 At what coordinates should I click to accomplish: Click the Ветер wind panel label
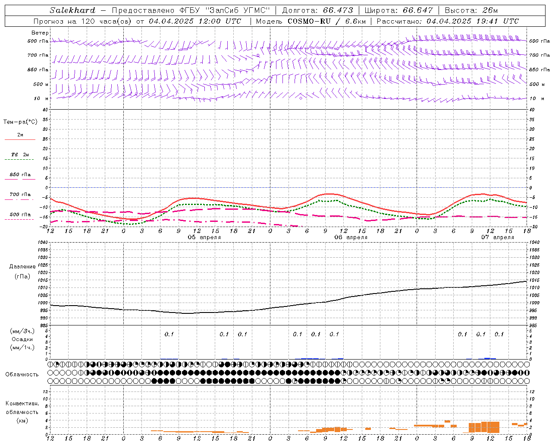40,33
